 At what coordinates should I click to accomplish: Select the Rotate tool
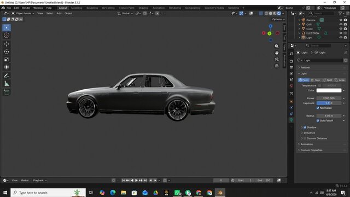click(x=7, y=51)
